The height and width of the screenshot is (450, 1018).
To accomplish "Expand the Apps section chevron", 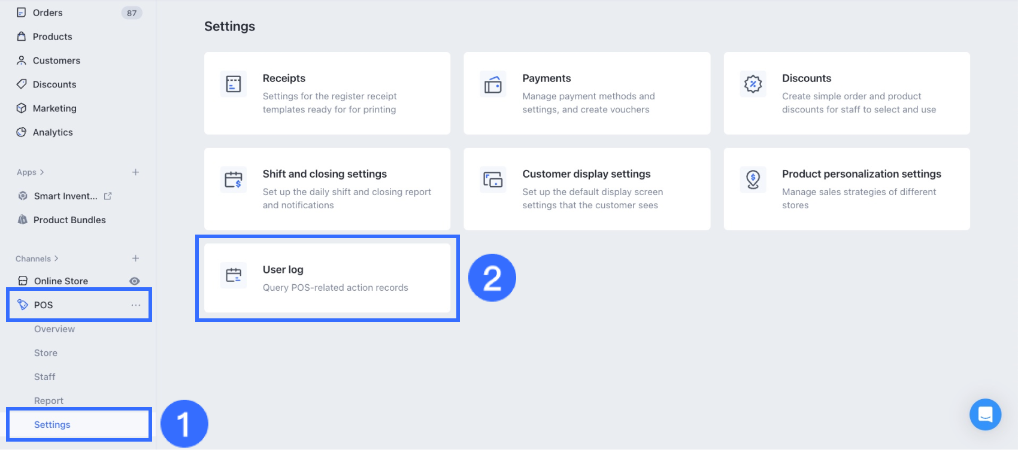I will [x=42, y=172].
